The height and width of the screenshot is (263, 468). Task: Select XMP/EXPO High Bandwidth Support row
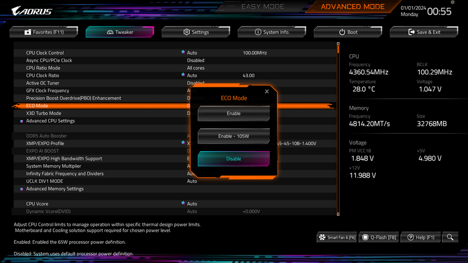[x=175, y=159]
